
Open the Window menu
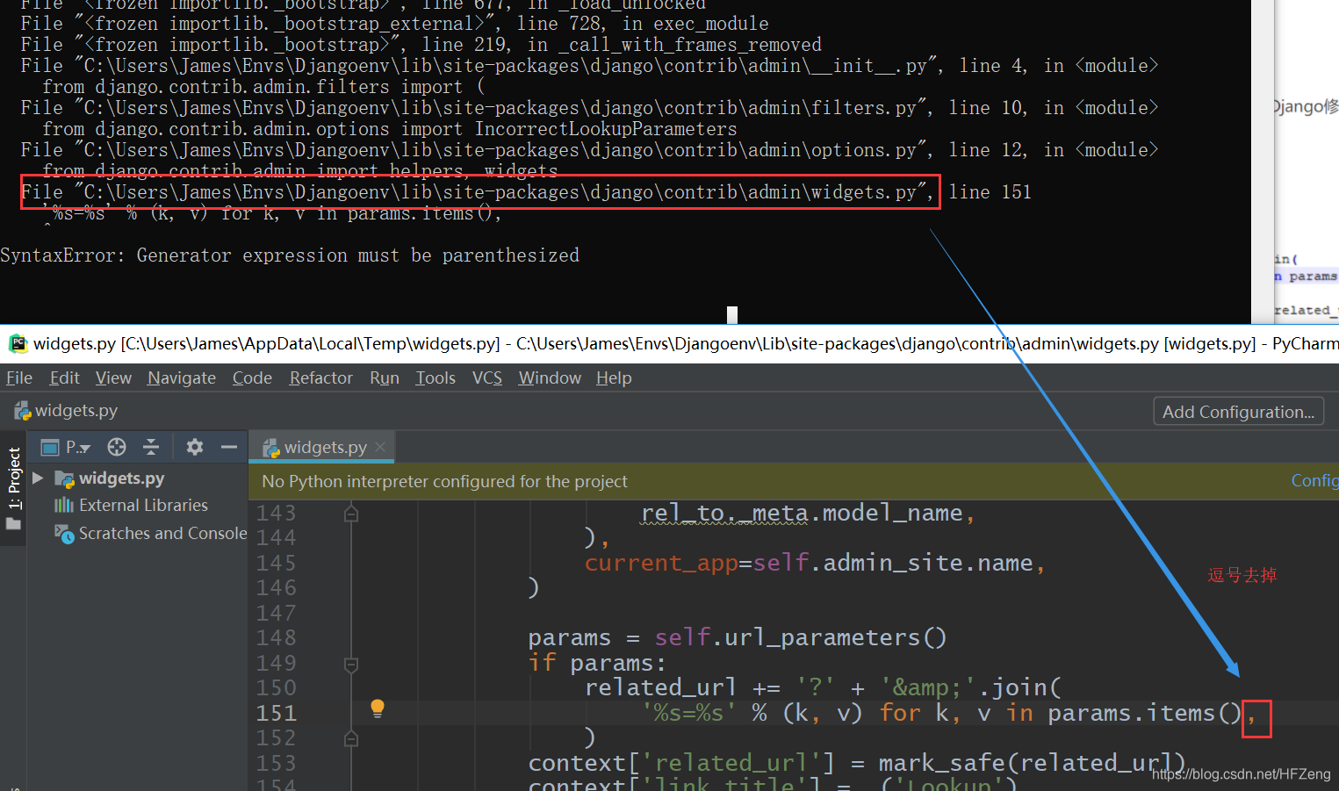550,378
